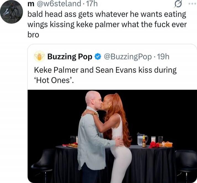The height and width of the screenshot is (183, 197).
Task: Open the Buzzing Pop bee avatar
Action: (x=40, y=56)
